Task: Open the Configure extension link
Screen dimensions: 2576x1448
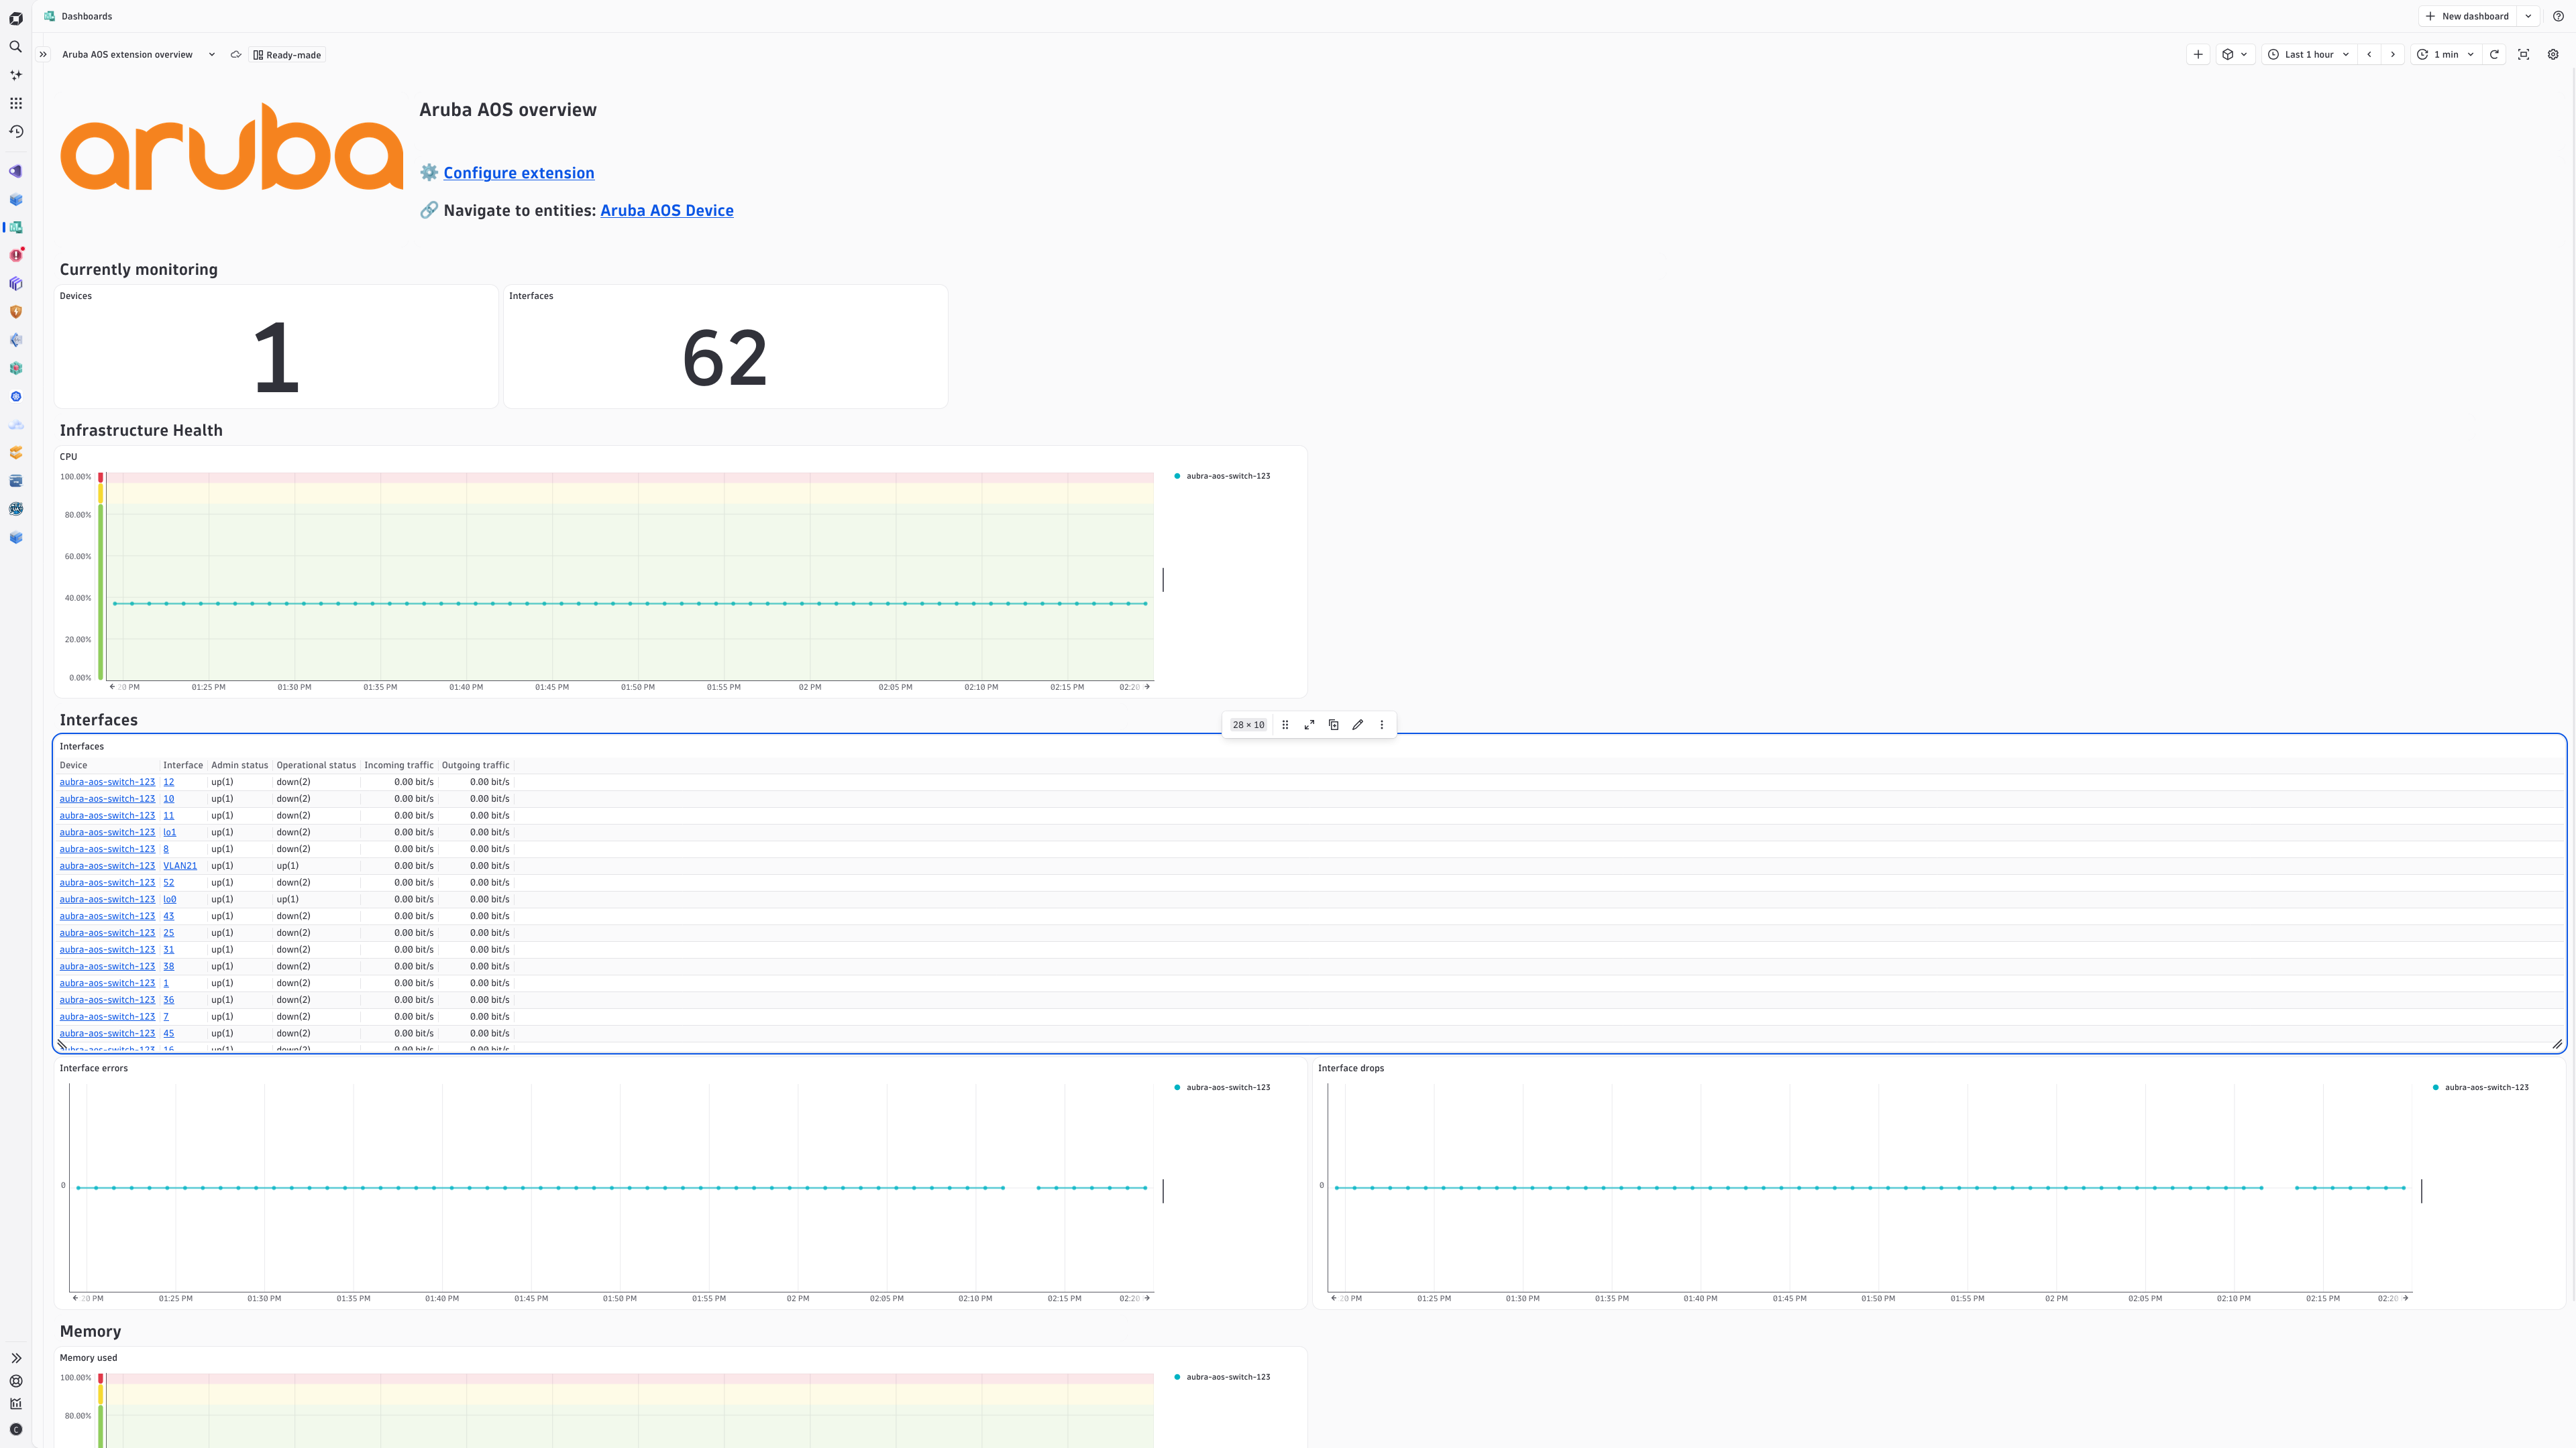Action: (518, 173)
